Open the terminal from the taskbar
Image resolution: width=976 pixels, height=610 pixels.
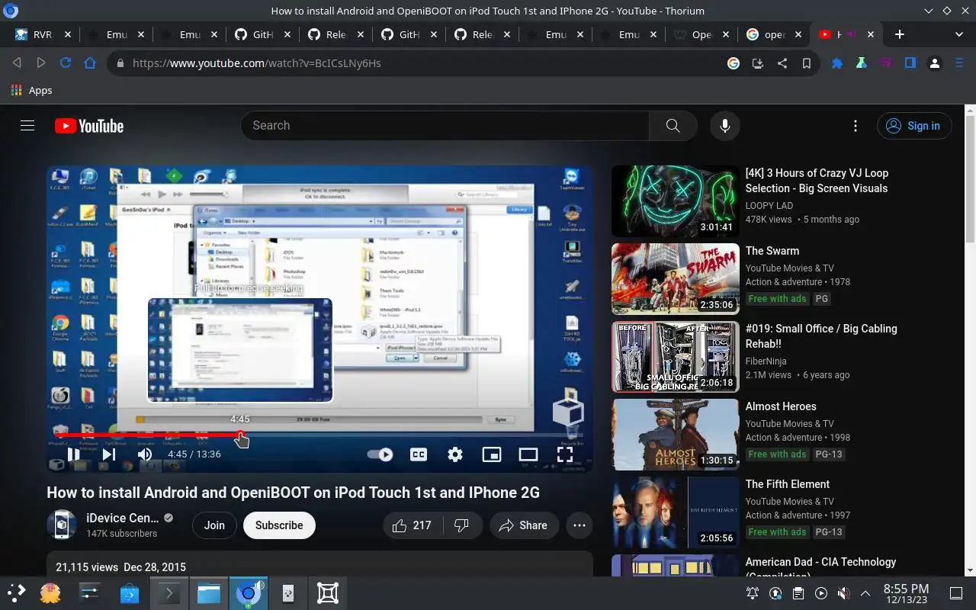(169, 592)
